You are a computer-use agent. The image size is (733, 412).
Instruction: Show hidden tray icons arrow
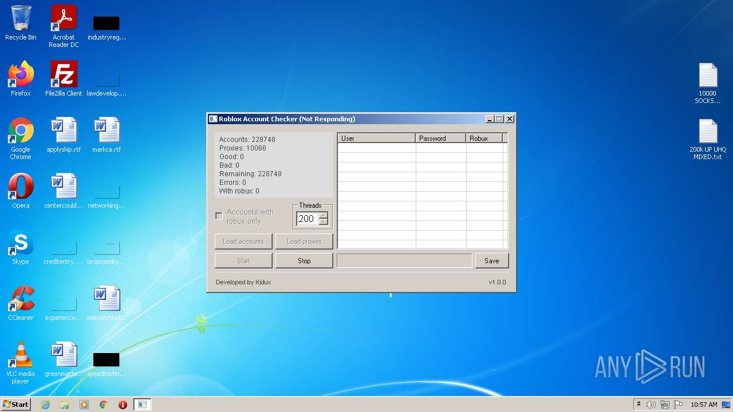tap(639, 405)
